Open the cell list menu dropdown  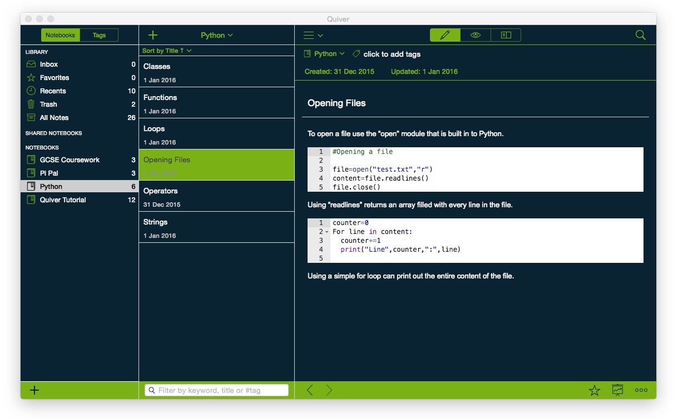click(x=313, y=35)
